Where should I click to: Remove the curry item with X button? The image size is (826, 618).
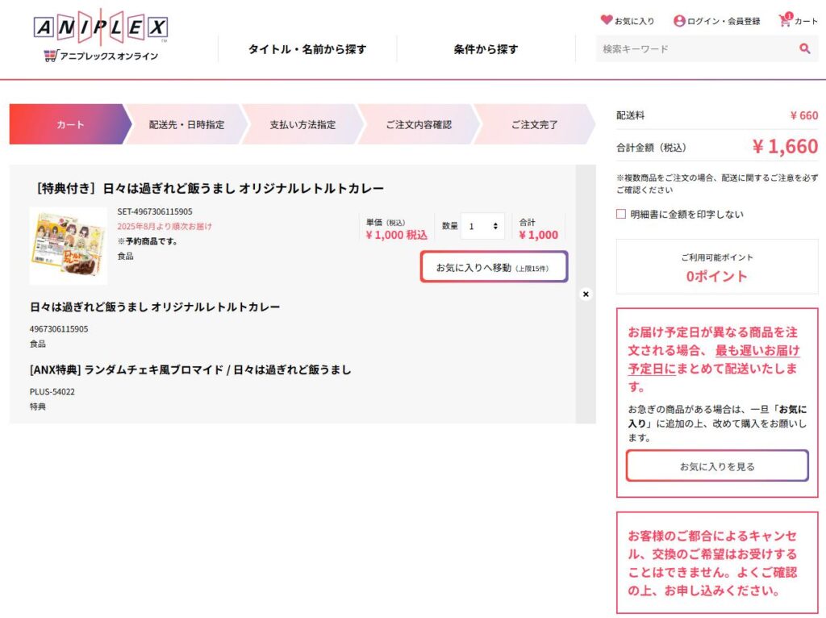[586, 294]
